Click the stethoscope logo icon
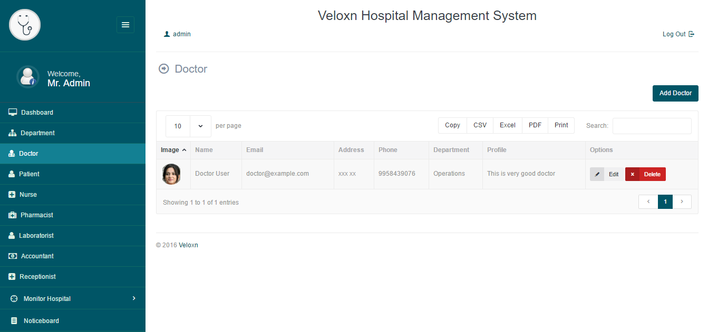The image size is (708, 332). (25, 25)
